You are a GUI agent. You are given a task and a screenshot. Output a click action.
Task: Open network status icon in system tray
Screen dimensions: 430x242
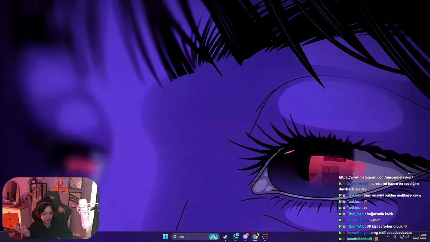pyautogui.click(x=402, y=237)
